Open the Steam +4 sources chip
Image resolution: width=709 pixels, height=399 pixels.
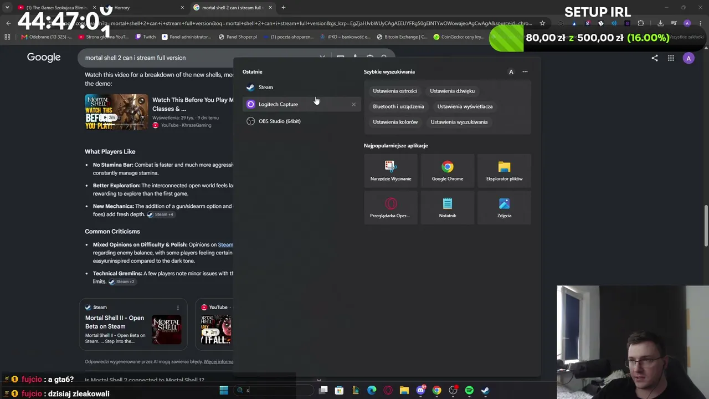(x=161, y=214)
